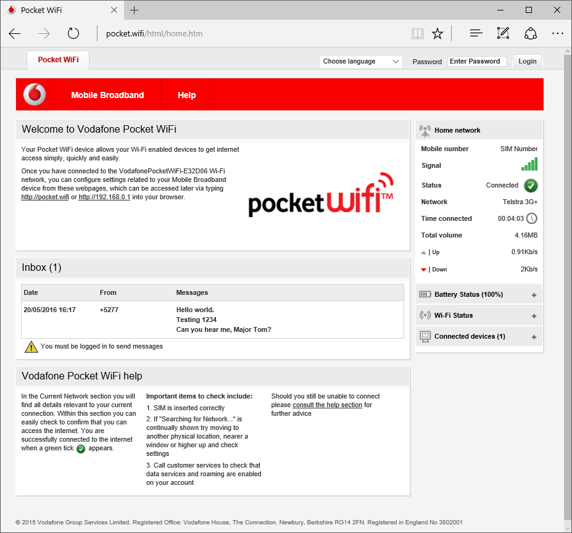The height and width of the screenshot is (533, 572).
Task: Open the message starting Hello world.
Action: click(223, 320)
